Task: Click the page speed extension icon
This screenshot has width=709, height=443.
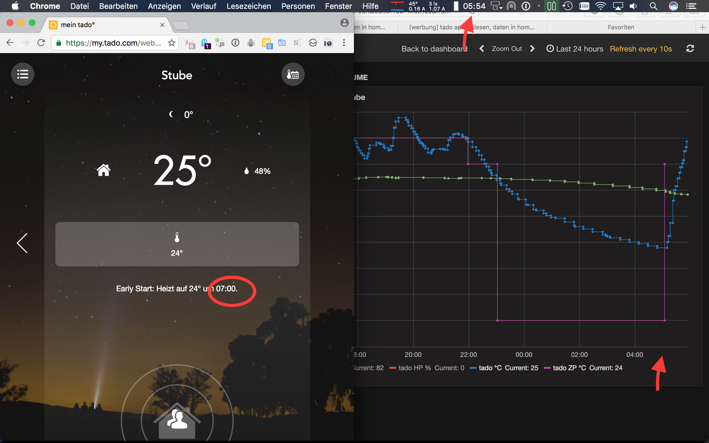Action: pyautogui.click(x=282, y=43)
